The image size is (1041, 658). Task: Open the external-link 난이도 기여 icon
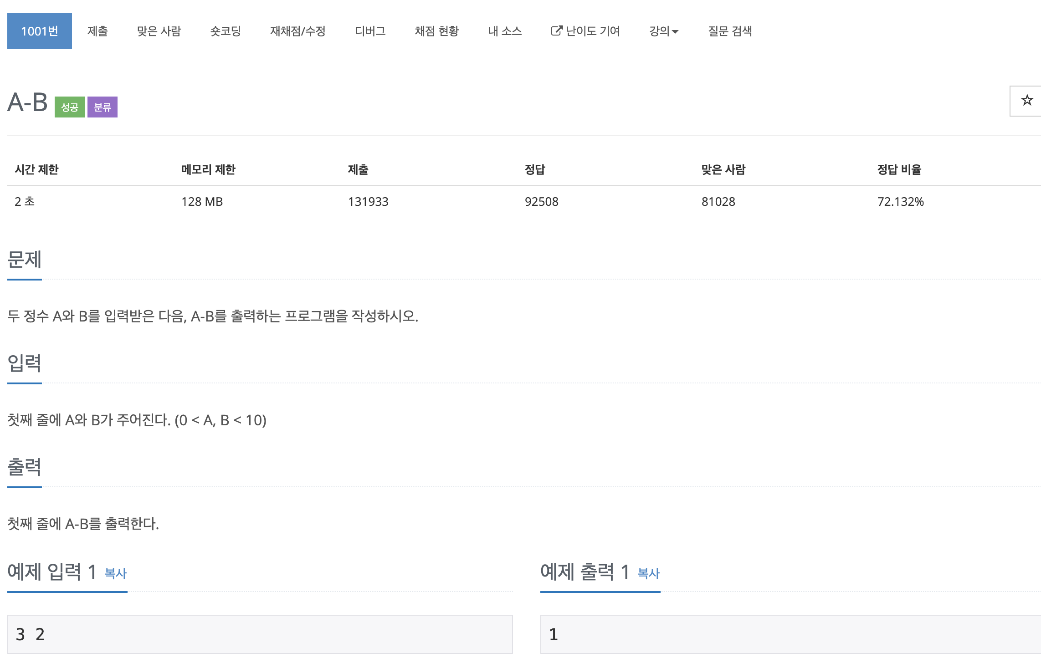click(x=557, y=31)
